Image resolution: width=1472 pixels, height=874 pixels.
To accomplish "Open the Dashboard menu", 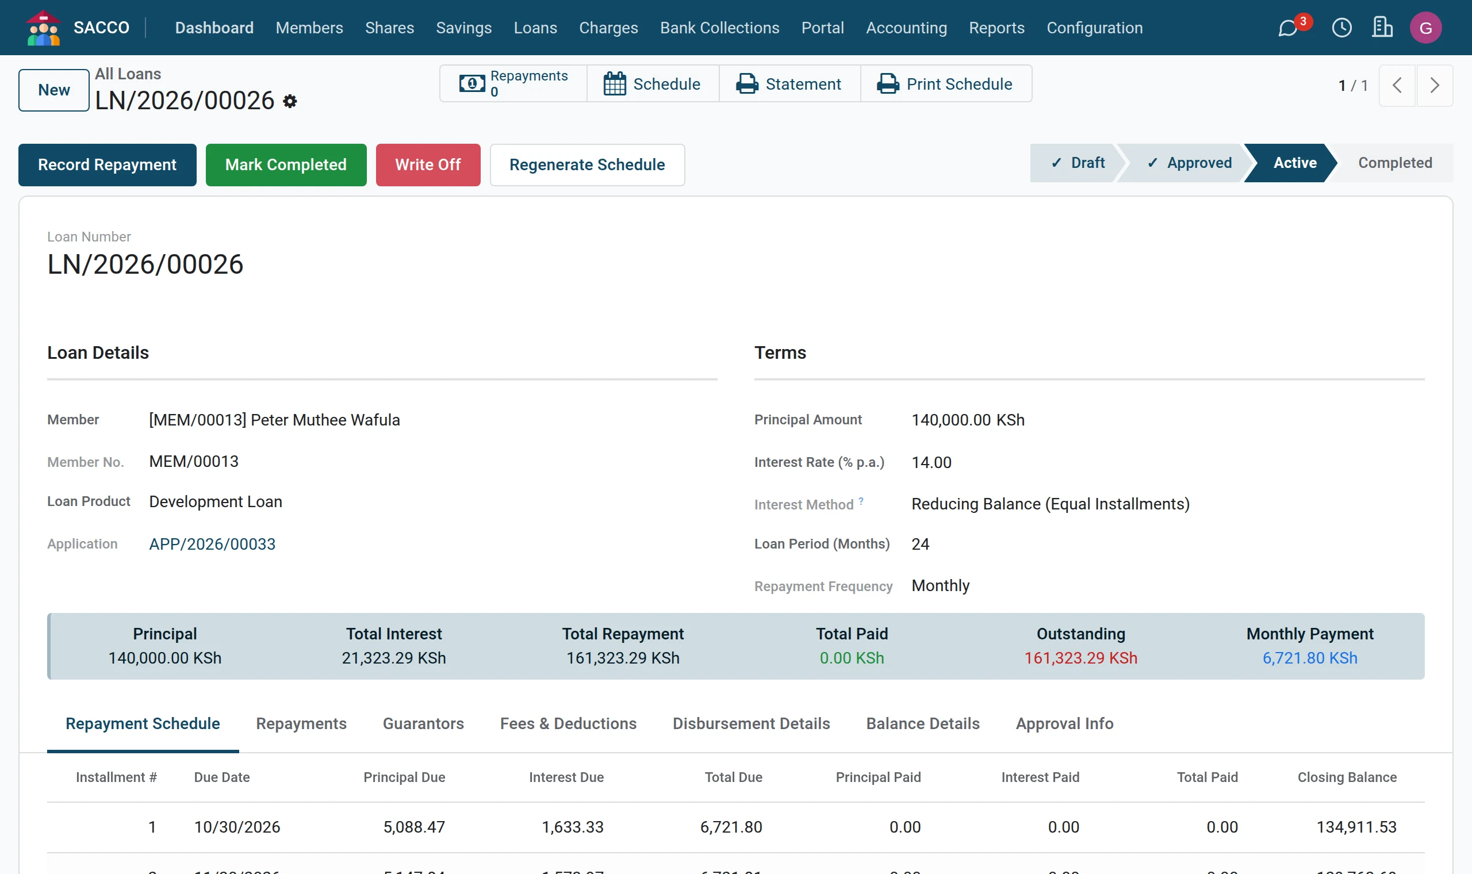I will point(214,28).
